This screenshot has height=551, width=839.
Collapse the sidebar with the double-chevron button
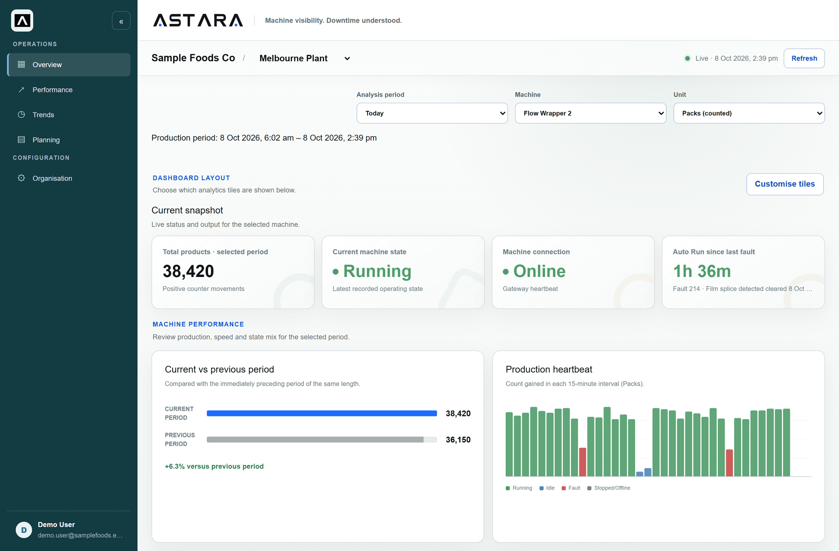point(121,21)
